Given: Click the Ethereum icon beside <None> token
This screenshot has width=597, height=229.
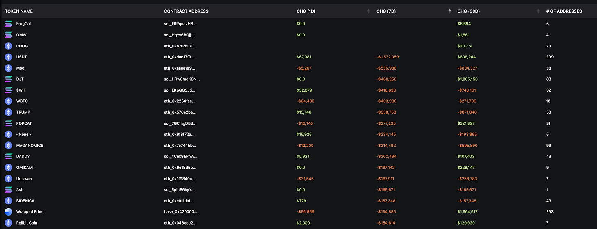Looking at the screenshot, I should click(8, 134).
